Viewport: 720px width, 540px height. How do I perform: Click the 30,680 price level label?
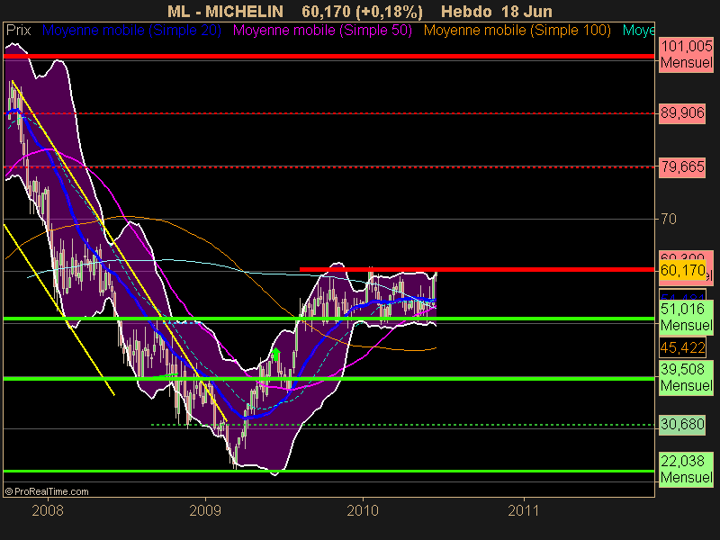(682, 424)
